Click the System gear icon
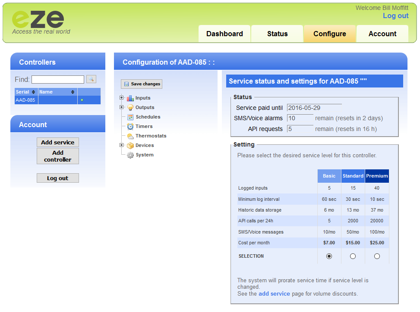420x312 pixels. tap(130, 155)
